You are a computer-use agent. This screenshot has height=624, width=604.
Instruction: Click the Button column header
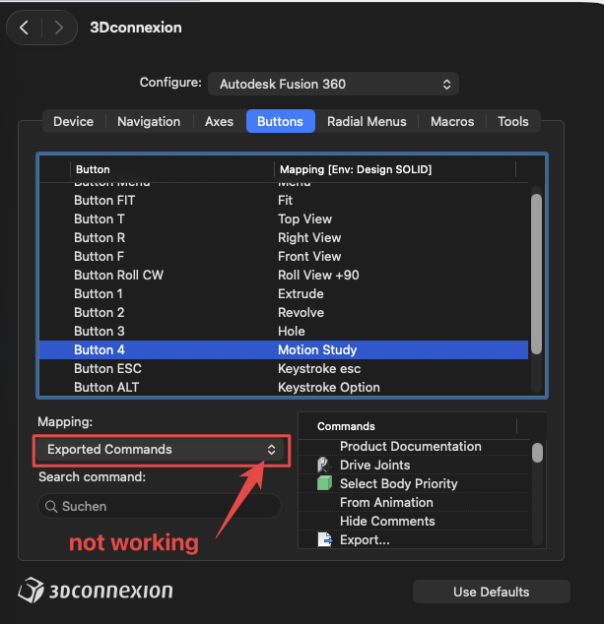172,169
